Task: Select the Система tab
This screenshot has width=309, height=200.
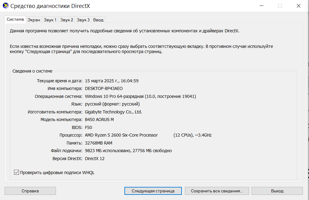Action: [x=15, y=20]
